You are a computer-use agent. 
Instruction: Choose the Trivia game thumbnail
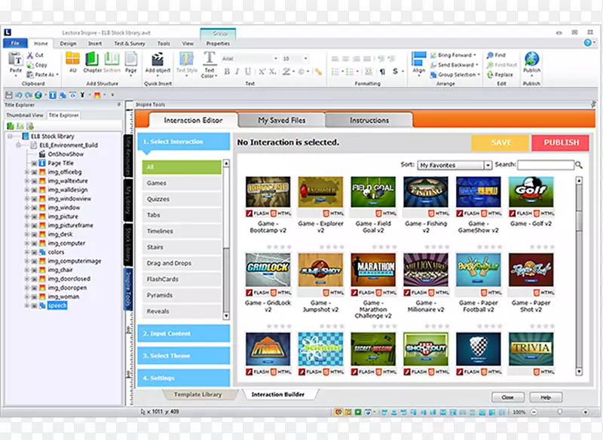click(x=531, y=349)
